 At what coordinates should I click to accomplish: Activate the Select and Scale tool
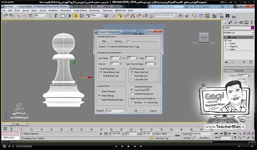tap(87, 16)
